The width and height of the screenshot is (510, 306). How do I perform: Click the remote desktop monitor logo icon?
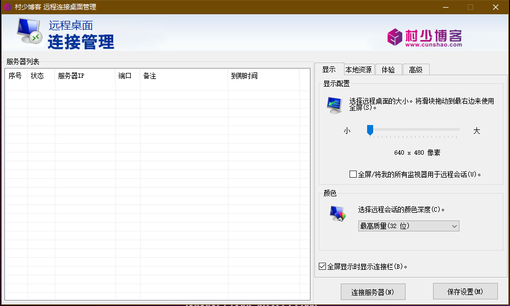pos(29,31)
